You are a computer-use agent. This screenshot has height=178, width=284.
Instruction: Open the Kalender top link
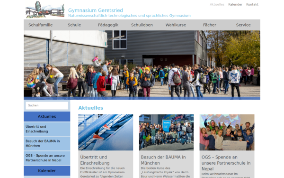[235, 5]
